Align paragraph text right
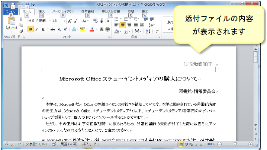The width and height of the screenshot is (267, 150). (x=129, y=25)
